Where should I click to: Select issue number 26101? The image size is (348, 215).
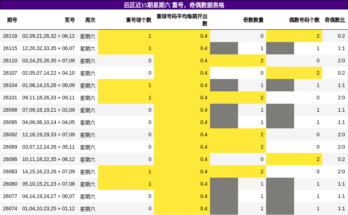[10, 98]
